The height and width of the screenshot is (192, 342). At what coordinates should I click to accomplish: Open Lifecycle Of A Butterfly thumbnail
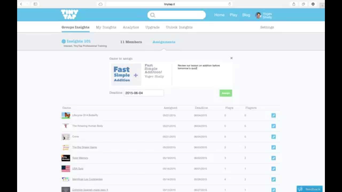click(66, 115)
